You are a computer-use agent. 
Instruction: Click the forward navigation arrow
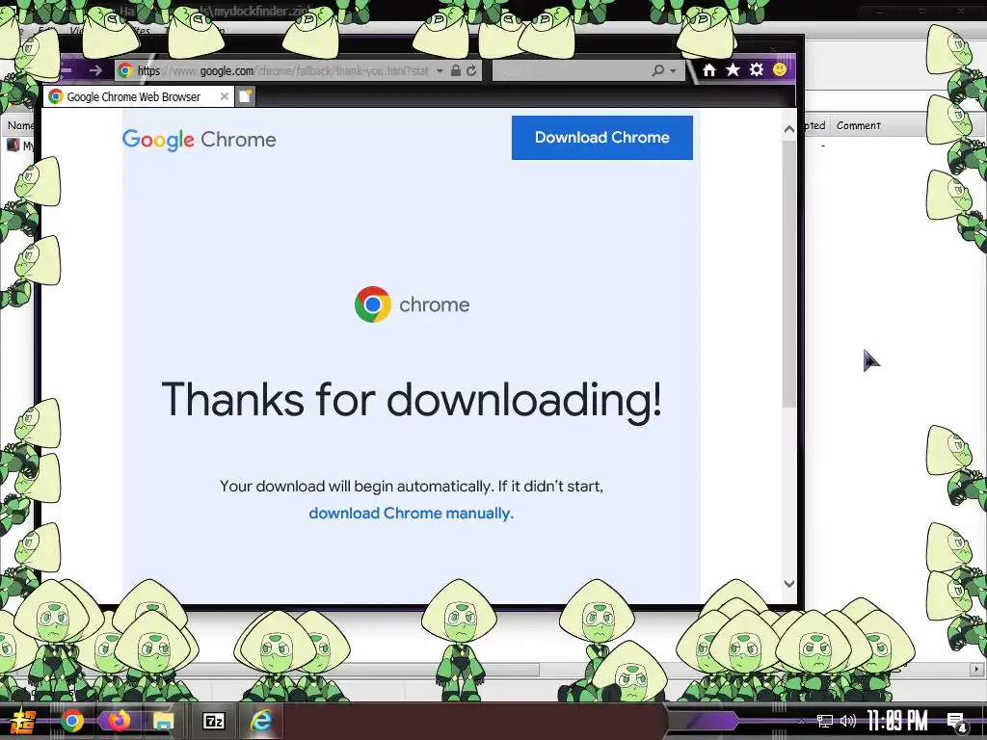tap(95, 70)
